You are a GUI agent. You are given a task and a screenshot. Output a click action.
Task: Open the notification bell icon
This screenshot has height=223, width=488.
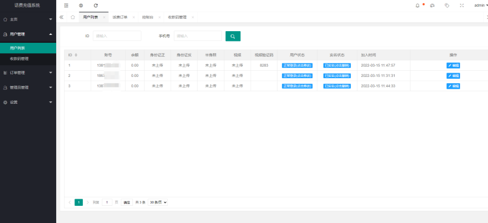point(418,5)
